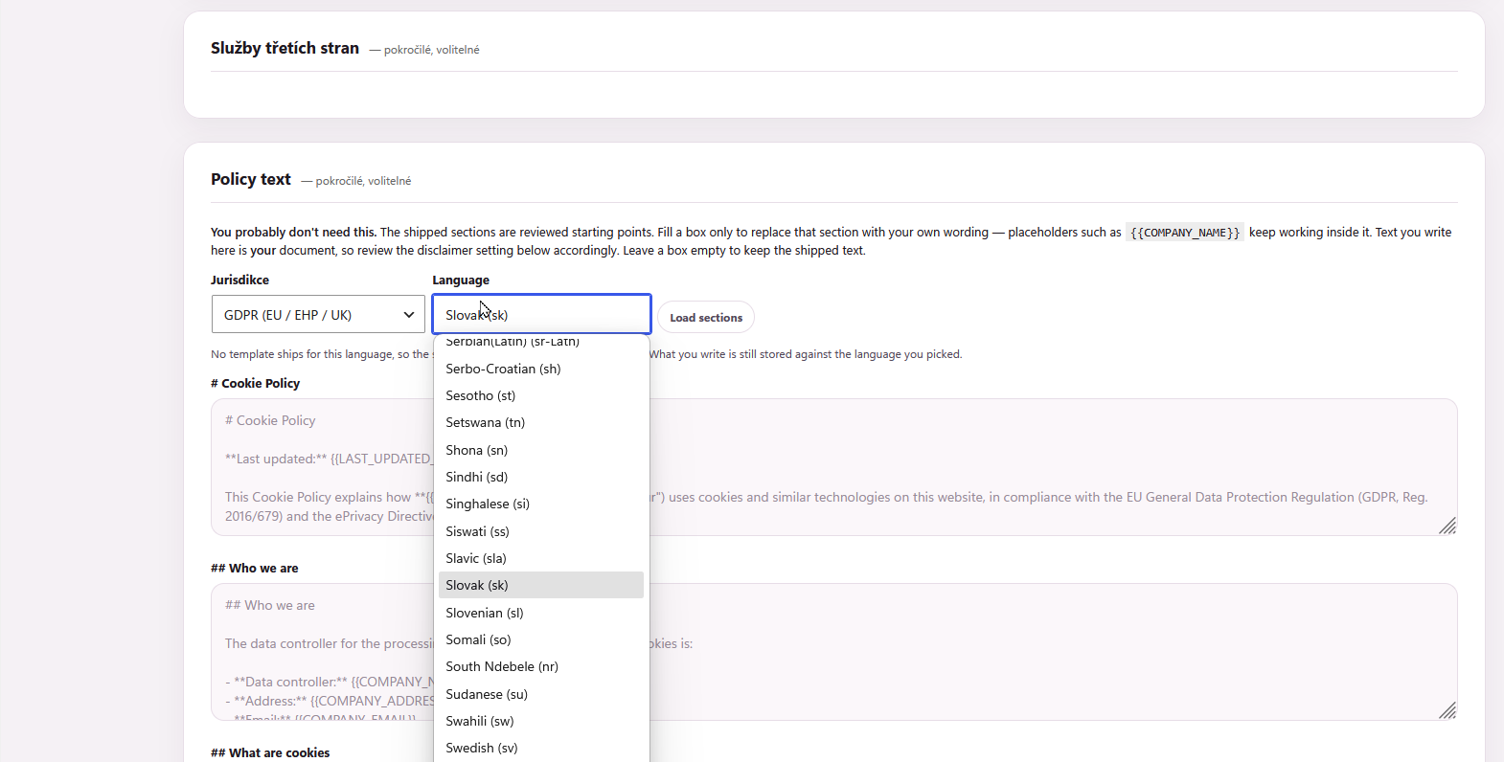Screen dimensions: 1504x762
Task: Choose Sudanese (su) language option
Action: coord(541,694)
